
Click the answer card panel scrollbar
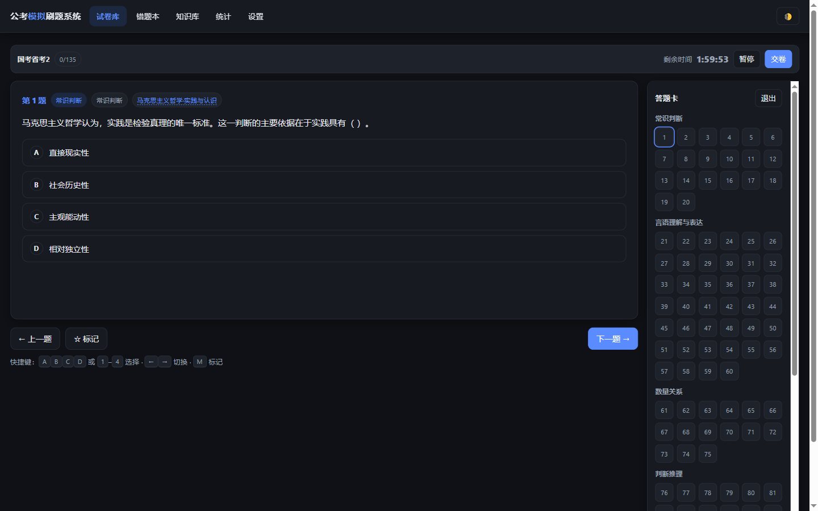tap(795, 233)
